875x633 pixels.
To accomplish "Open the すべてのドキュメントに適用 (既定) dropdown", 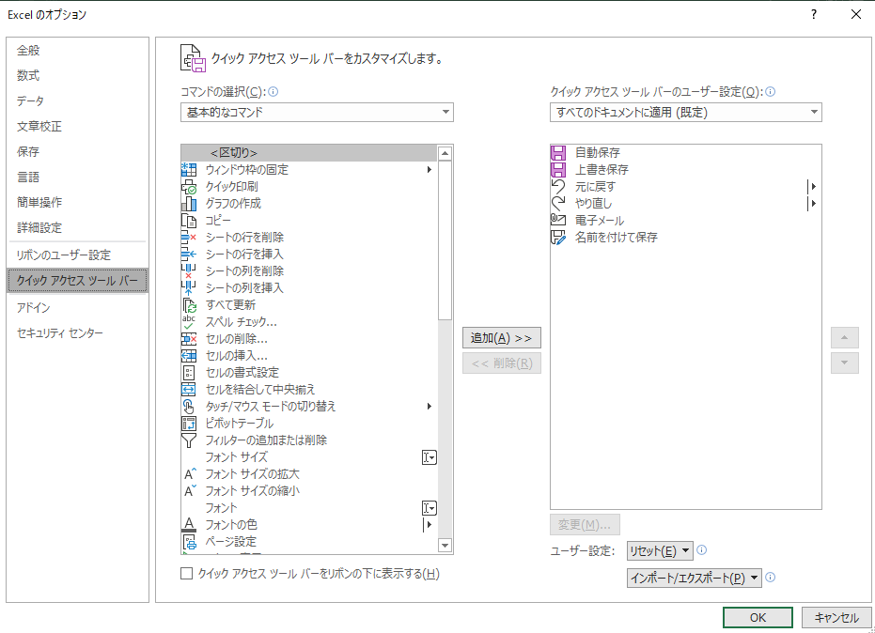I will 686,112.
